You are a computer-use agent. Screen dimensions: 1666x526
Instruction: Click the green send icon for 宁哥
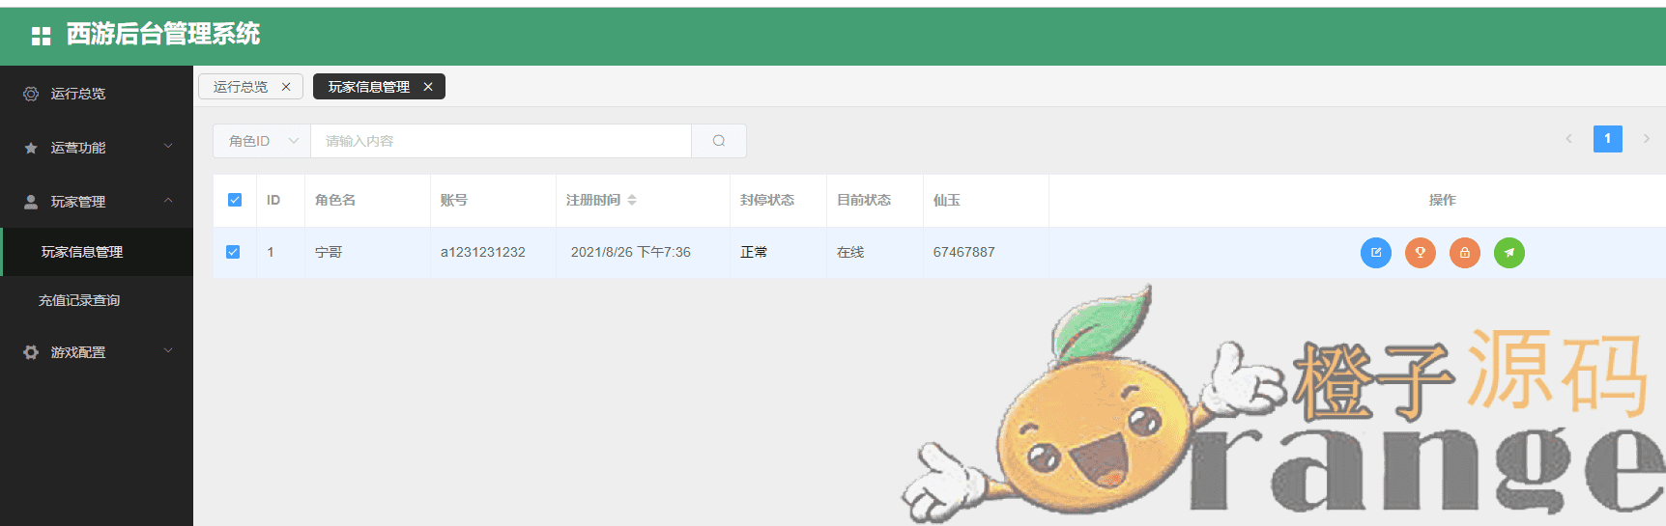[1509, 253]
